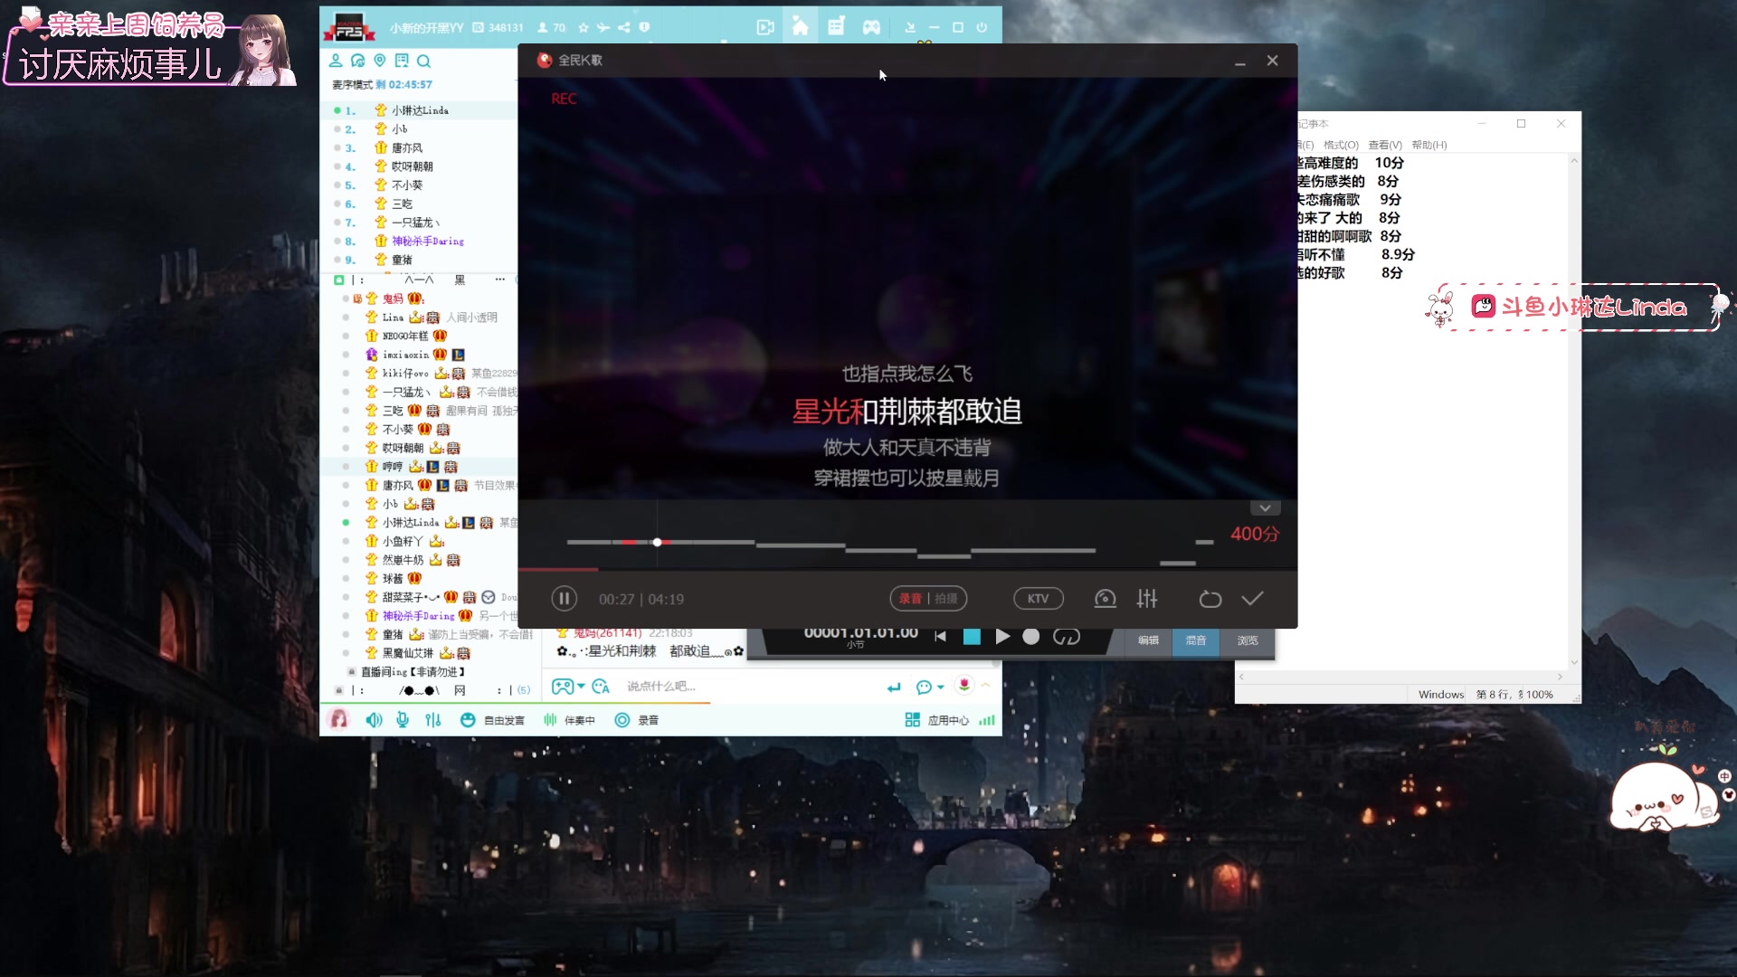Click the YY power exit icon
Image resolution: width=1737 pixels, height=977 pixels.
point(982,27)
